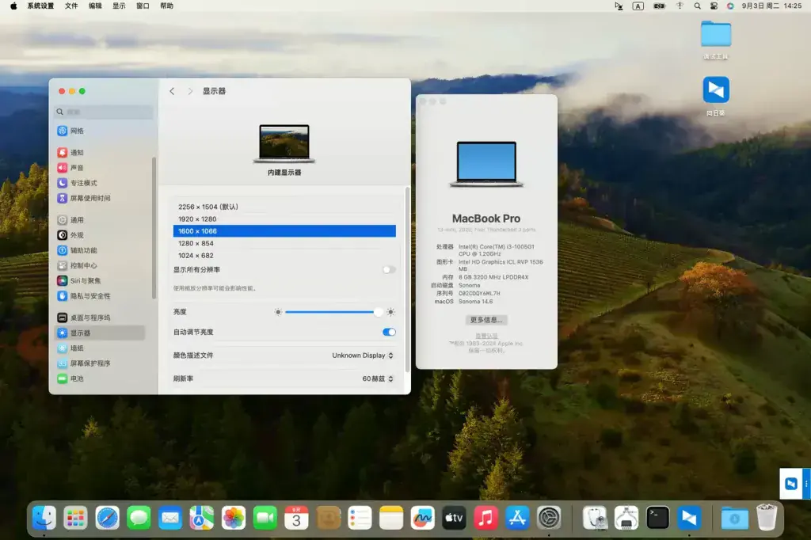
Task: Select resolution 1024 × 682
Action: 284,256
